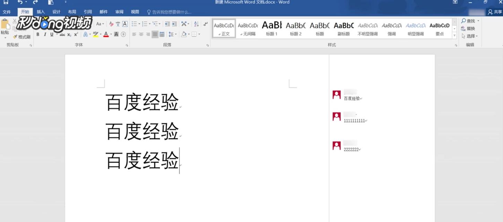Open the font color dropdown arrow
Screen dimensions: 503x222
(111, 34)
